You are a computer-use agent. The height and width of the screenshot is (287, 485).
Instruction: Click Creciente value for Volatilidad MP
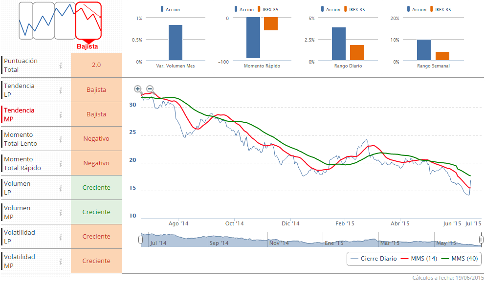coord(96,261)
